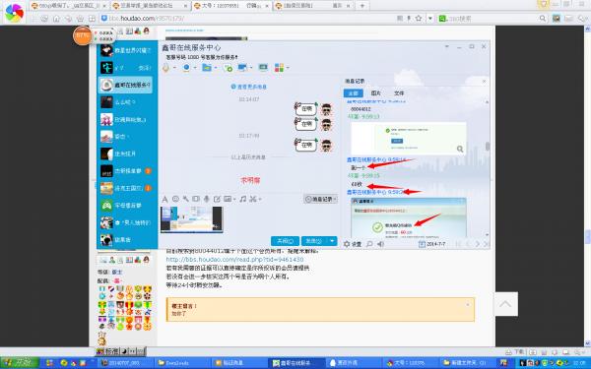Viewport: 591px width, 369px height.
Task: Open the colorful apps grid icon
Action: (x=279, y=68)
